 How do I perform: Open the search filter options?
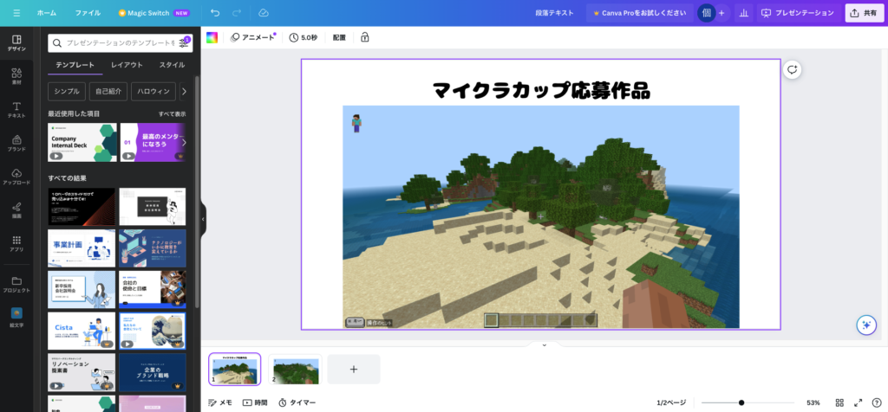pyautogui.click(x=184, y=42)
